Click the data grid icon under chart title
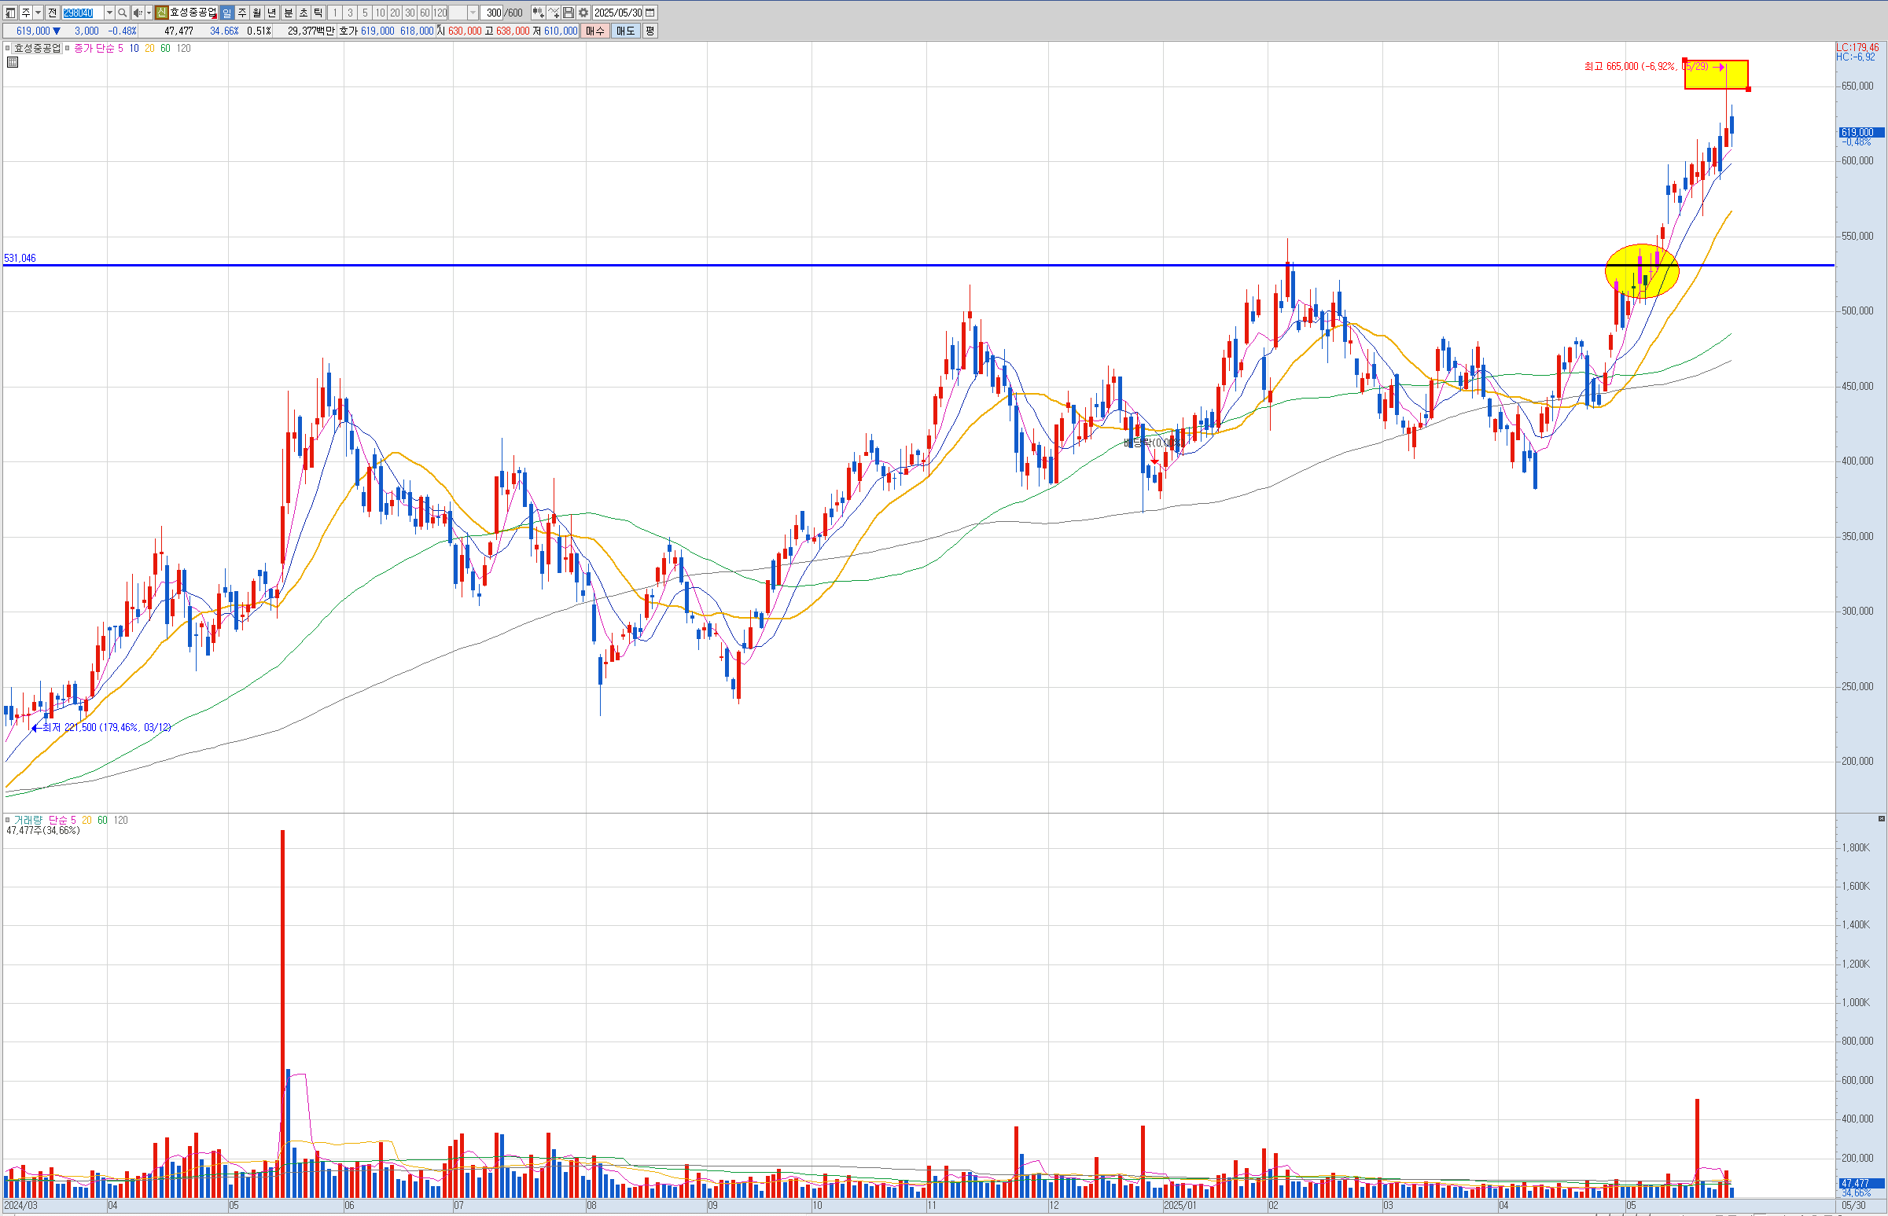The image size is (1888, 1216). pyautogui.click(x=12, y=62)
